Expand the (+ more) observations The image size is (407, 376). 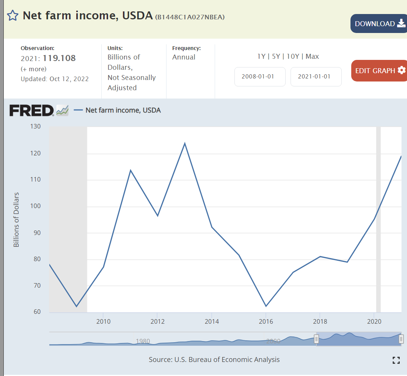pyautogui.click(x=33, y=69)
